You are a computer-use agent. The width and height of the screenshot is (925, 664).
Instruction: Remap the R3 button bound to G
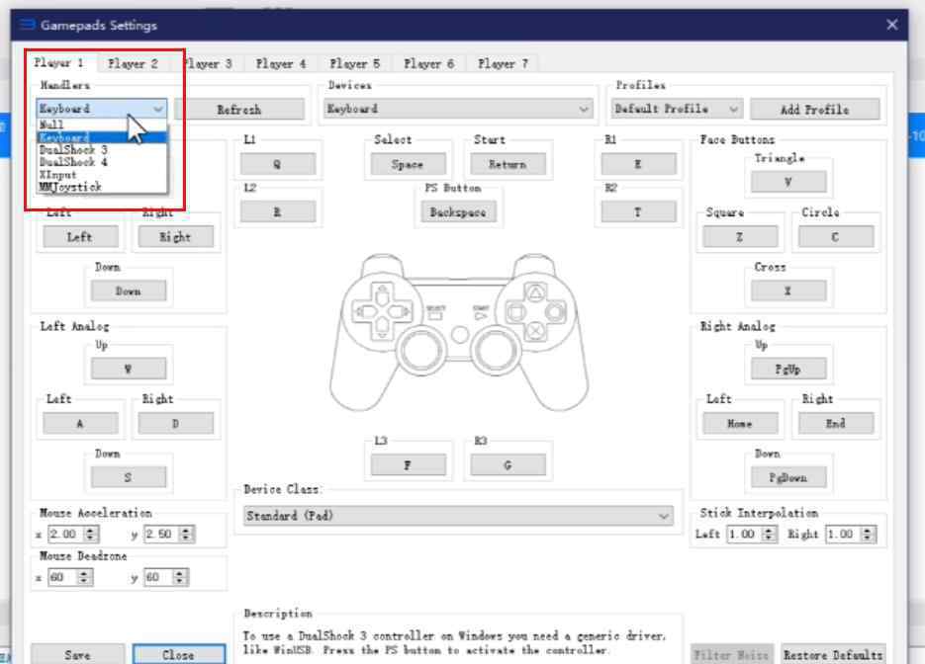tap(508, 464)
